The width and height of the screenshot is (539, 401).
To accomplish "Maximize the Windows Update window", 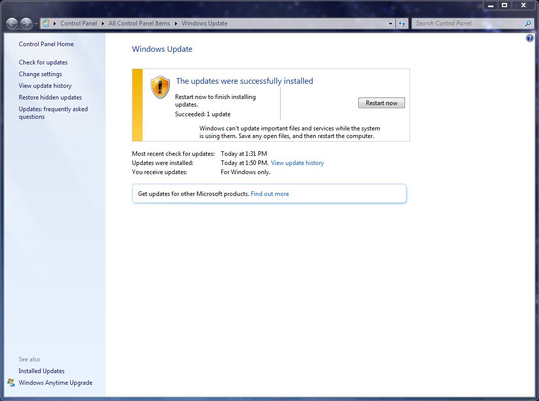I will 504,6.
